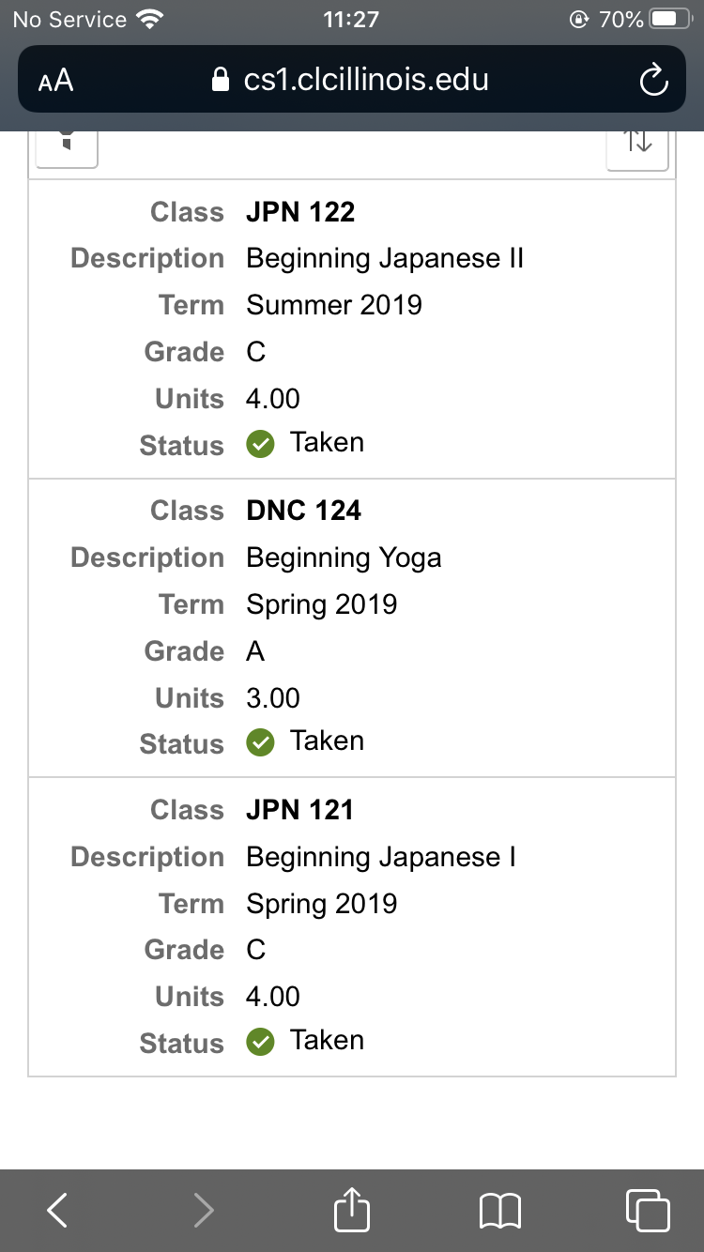
Task: Tap the green Taken checkmark for JPN 122
Action: click(260, 444)
